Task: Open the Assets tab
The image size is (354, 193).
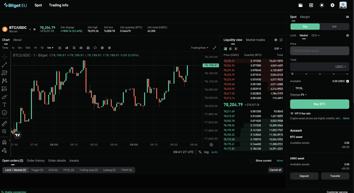Action: click(x=74, y=161)
